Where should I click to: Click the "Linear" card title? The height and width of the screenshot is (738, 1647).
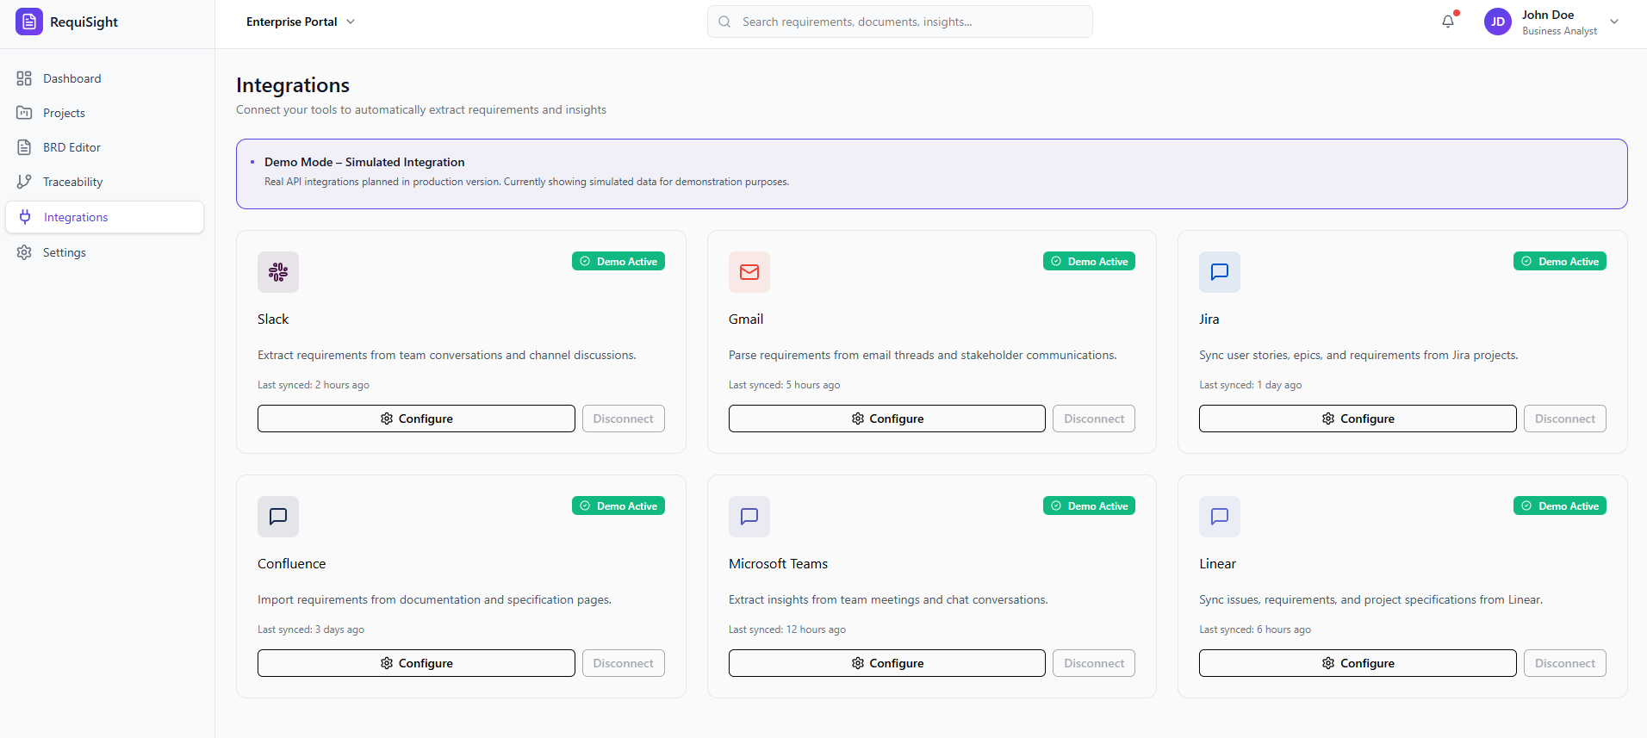1218,564
